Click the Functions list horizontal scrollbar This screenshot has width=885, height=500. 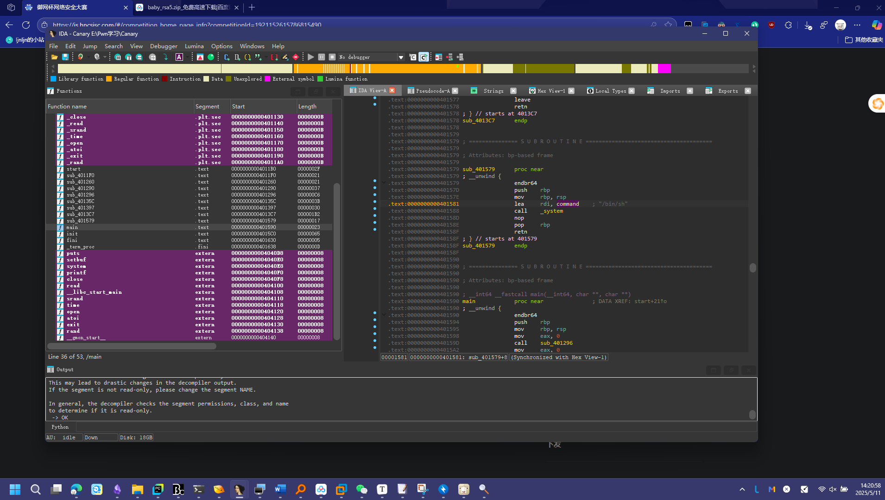click(132, 346)
